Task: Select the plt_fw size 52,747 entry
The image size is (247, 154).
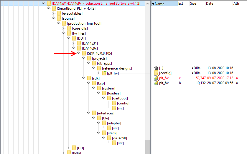Action: click(x=201, y=78)
